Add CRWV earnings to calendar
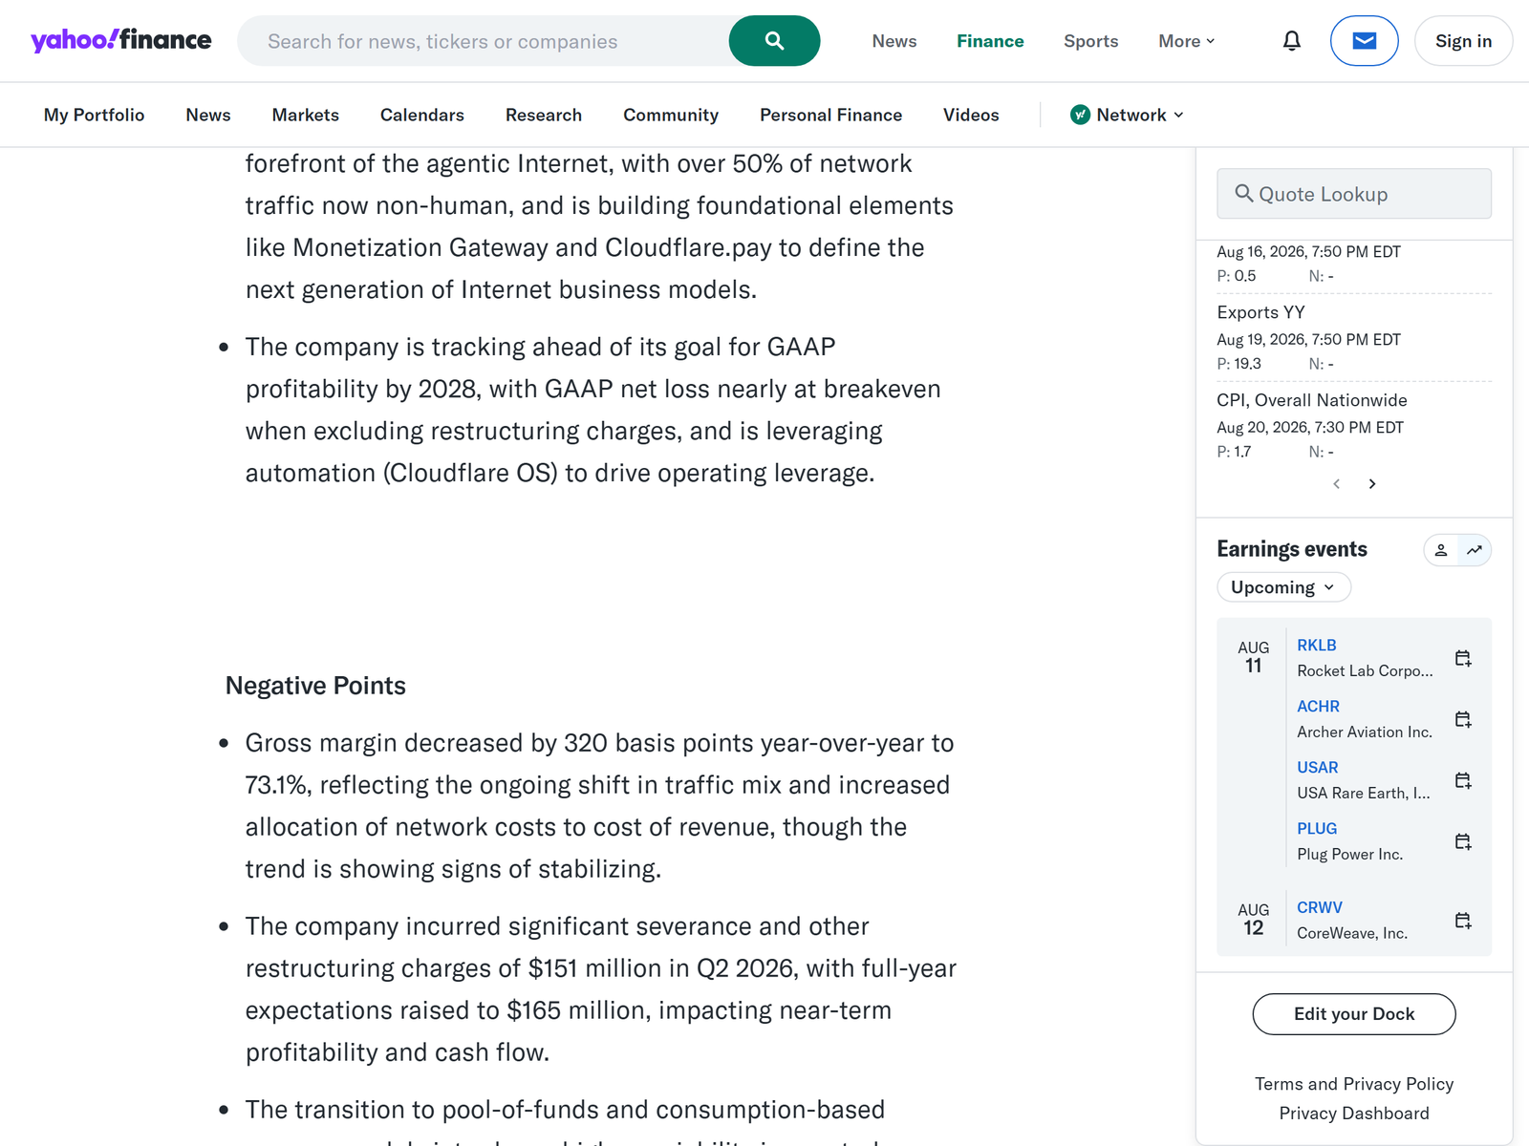Image resolution: width=1529 pixels, height=1146 pixels. pyautogui.click(x=1463, y=921)
